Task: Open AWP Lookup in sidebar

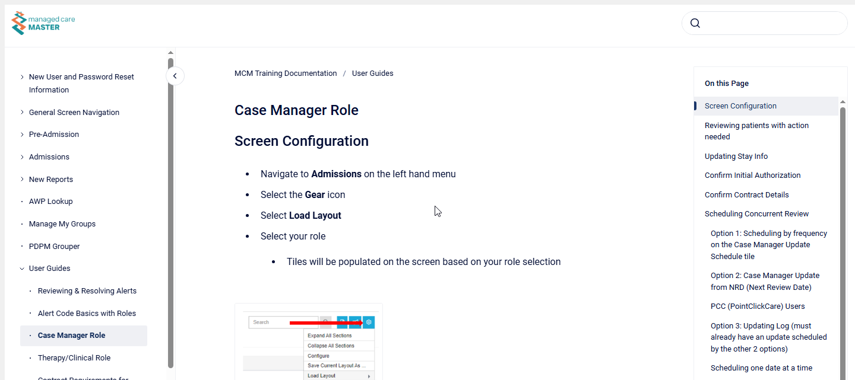Action: click(51, 202)
